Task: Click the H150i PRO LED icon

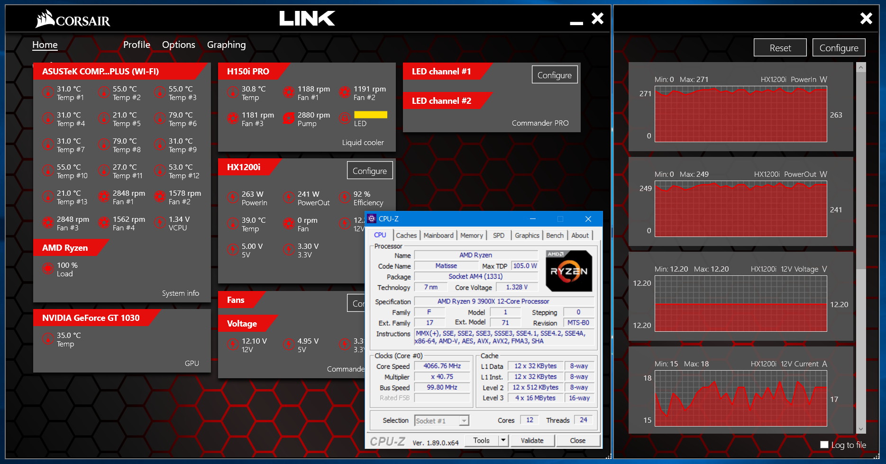Action: (x=345, y=118)
